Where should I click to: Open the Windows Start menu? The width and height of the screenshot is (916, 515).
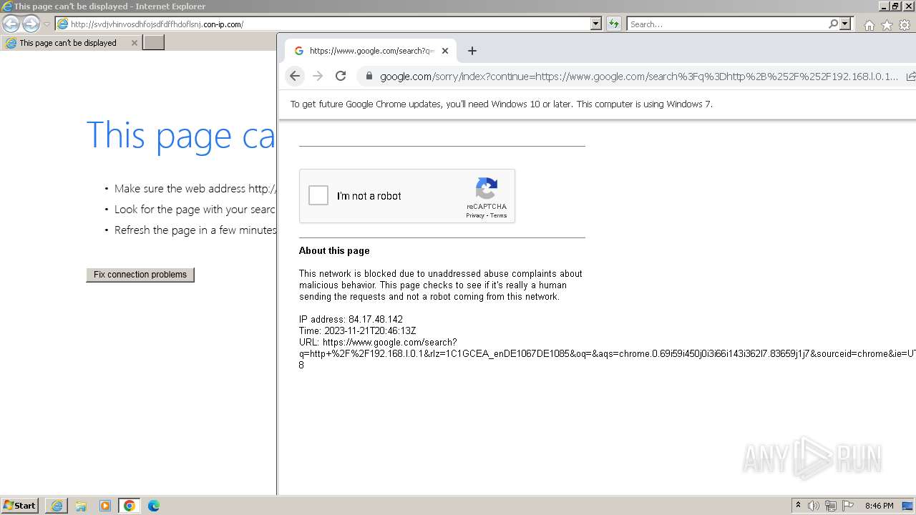pos(19,506)
